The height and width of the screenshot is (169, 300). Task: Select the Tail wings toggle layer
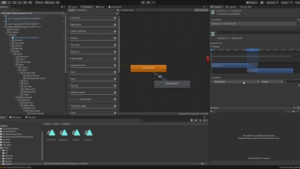[93, 106]
